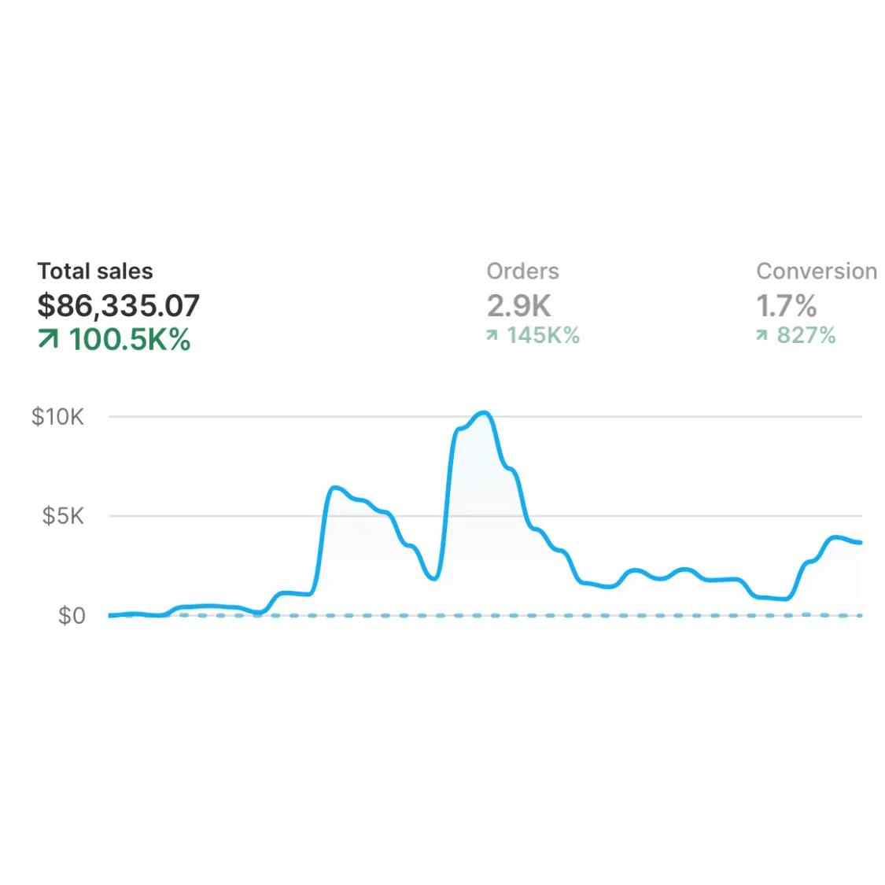Click the 1.7% conversion value
The height and width of the screenshot is (885, 885).
pyautogui.click(x=786, y=305)
